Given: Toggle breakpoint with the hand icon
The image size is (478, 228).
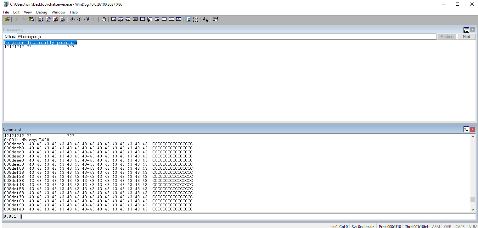Looking at the screenshot, I should coord(104,19).
